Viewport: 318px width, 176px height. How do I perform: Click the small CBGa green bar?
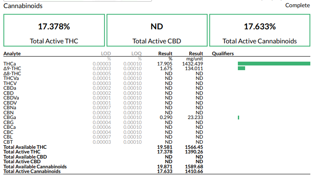pyautogui.click(x=238, y=117)
